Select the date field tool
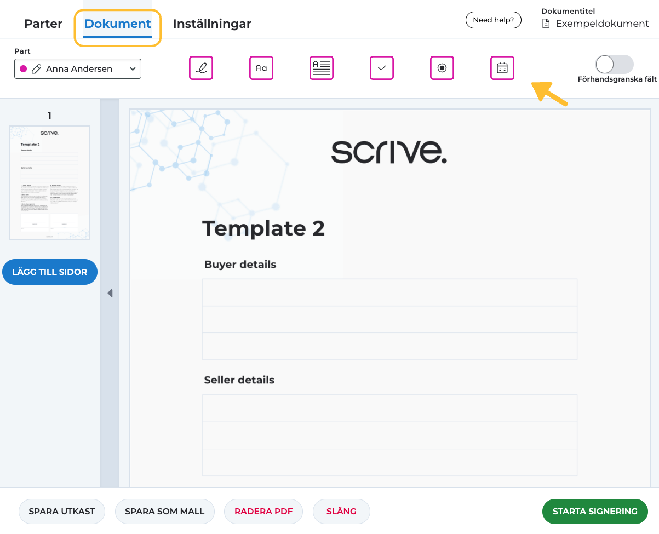This screenshot has width=659, height=534. [502, 68]
